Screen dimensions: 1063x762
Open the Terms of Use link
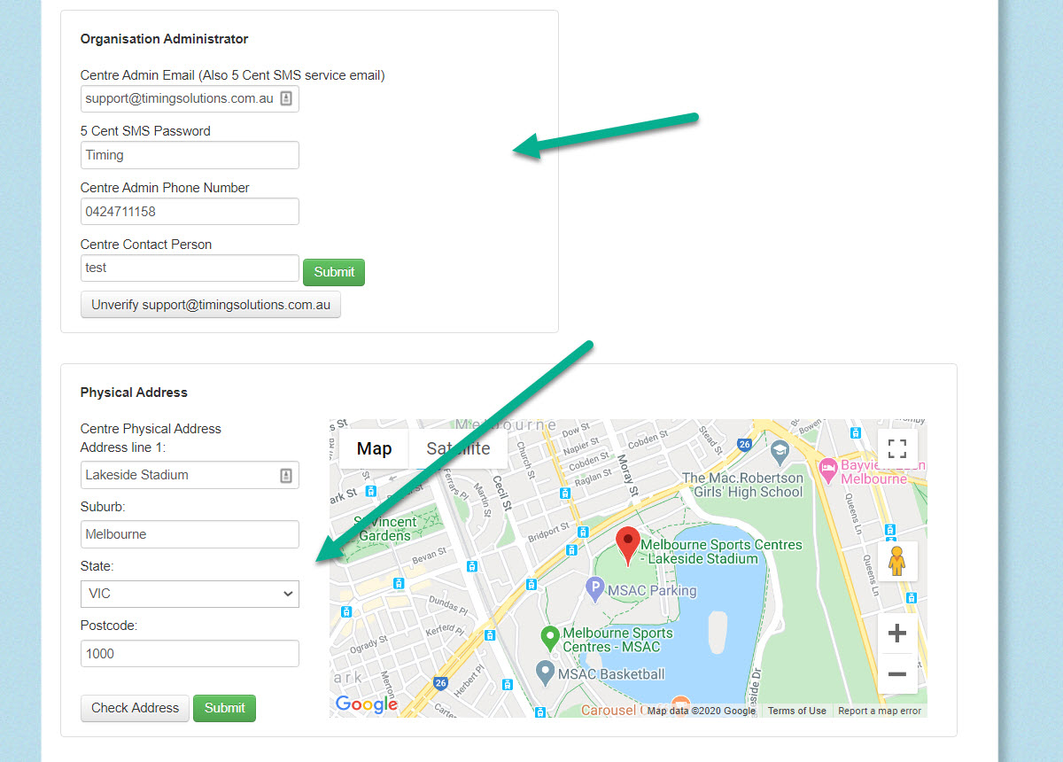797,711
